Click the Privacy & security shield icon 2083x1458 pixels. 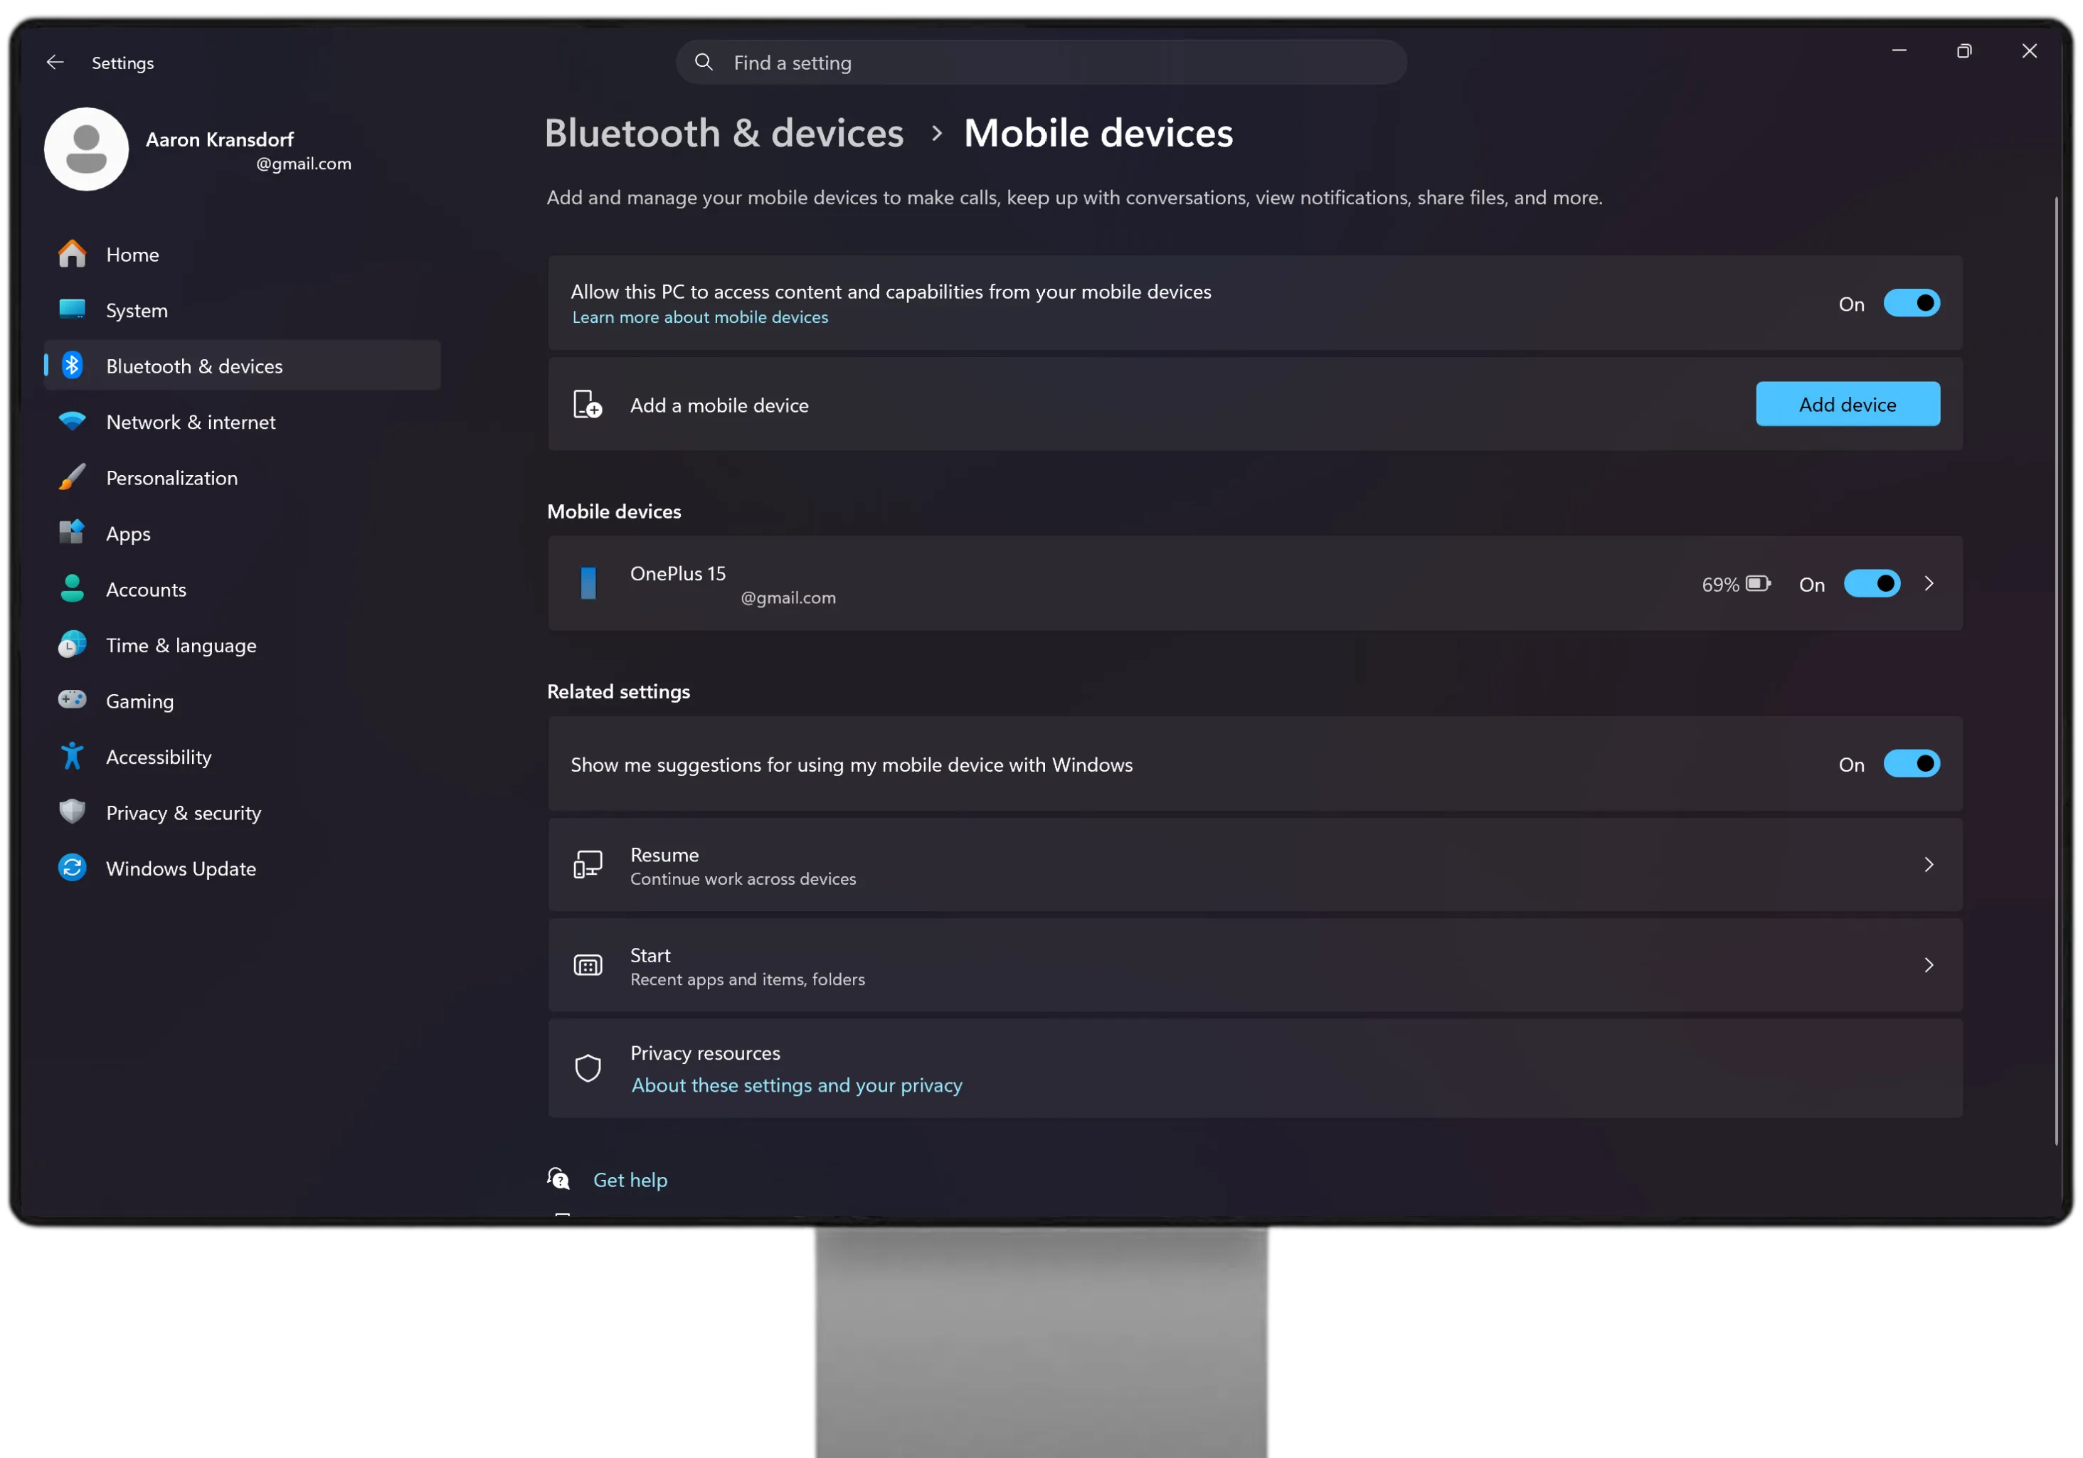point(72,812)
